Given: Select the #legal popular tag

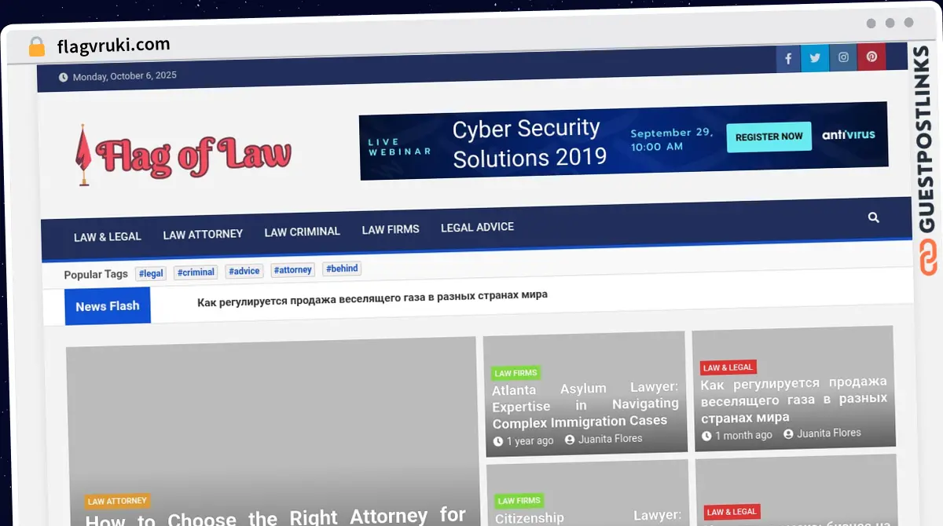Looking at the screenshot, I should pos(151,273).
